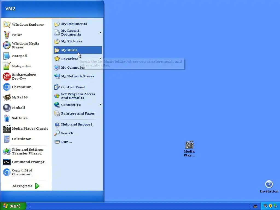
Task: Open the Calculator icon
Action: tap(7, 139)
